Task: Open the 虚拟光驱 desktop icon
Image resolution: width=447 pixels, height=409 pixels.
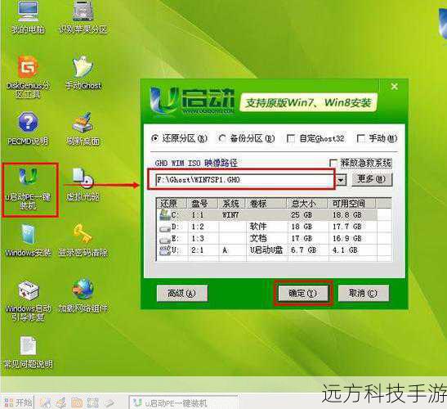Action: click(x=83, y=184)
